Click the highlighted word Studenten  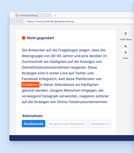(x=30, y=85)
